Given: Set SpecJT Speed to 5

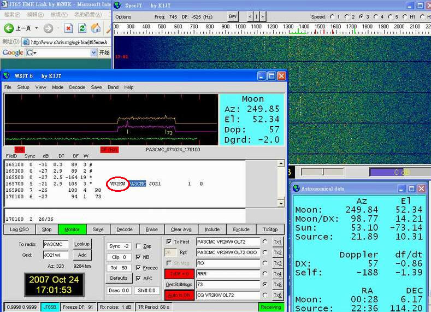Looking at the screenshot, I should click(x=390, y=17).
